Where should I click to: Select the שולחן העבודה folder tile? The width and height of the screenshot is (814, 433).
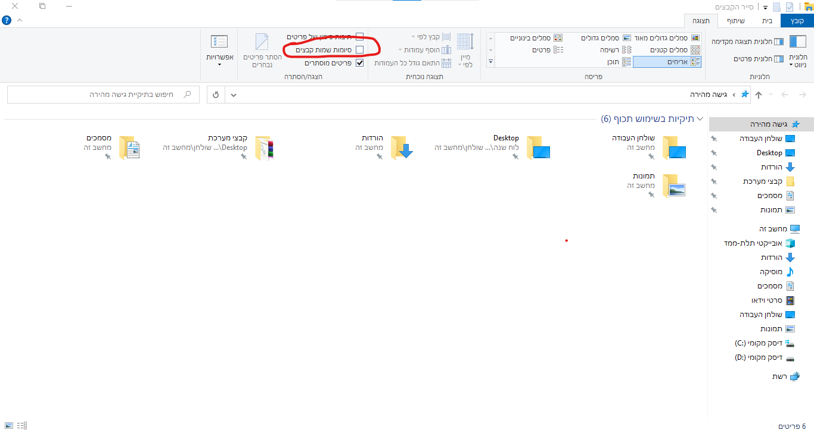click(x=648, y=147)
